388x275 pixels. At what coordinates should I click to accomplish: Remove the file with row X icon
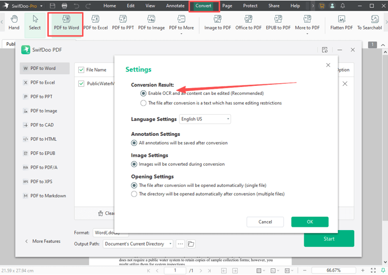pos(345,84)
